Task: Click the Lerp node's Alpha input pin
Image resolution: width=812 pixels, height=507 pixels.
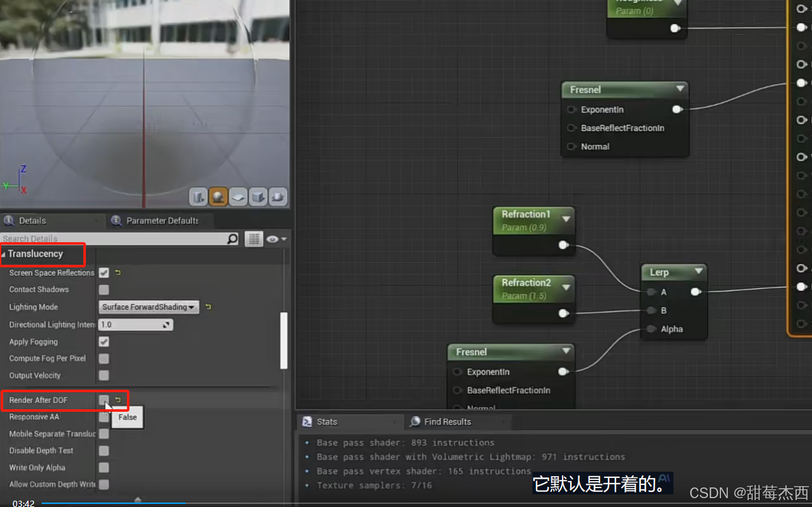Action: [651, 329]
